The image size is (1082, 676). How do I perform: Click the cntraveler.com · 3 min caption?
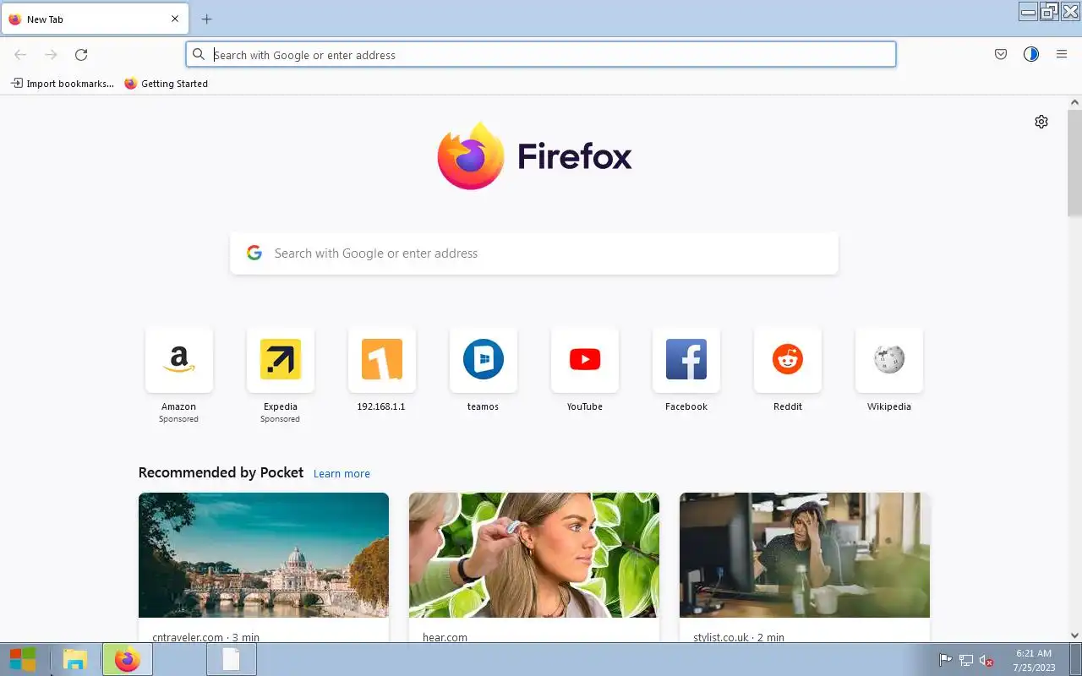[205, 637]
